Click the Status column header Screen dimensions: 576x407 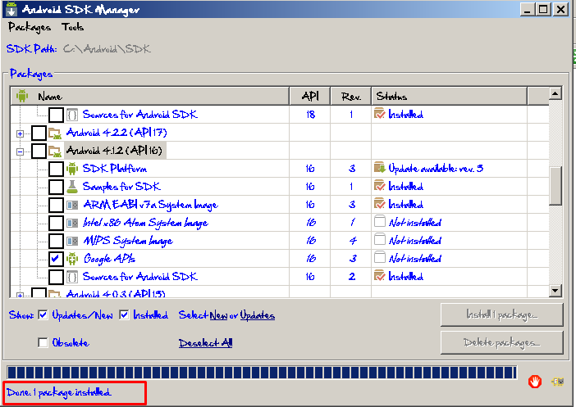point(450,97)
